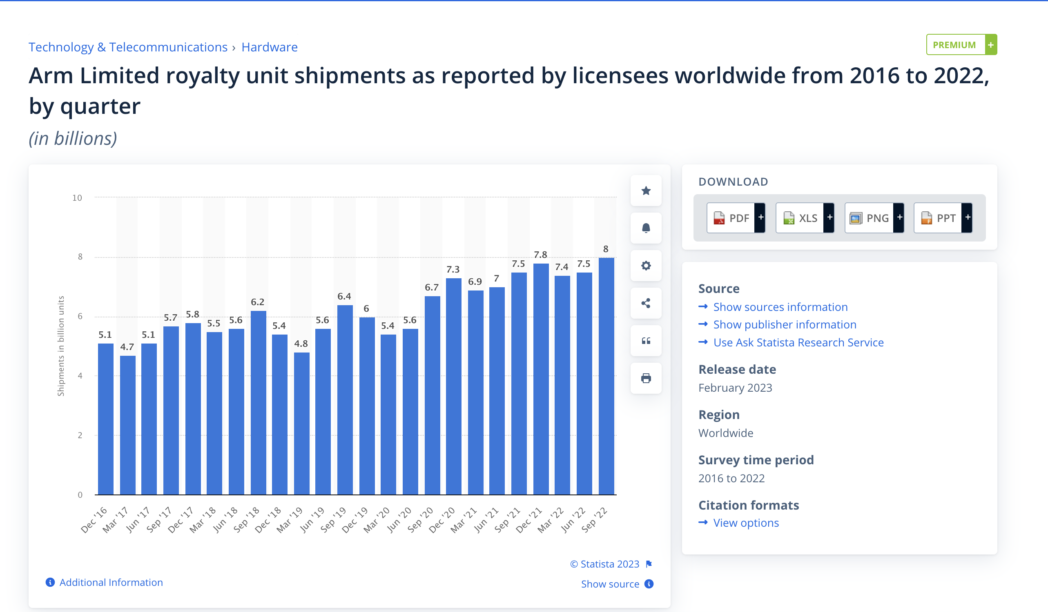This screenshot has height=612, width=1048.
Task: Click the 'Mar '20' x-axis label
Action: (x=377, y=519)
